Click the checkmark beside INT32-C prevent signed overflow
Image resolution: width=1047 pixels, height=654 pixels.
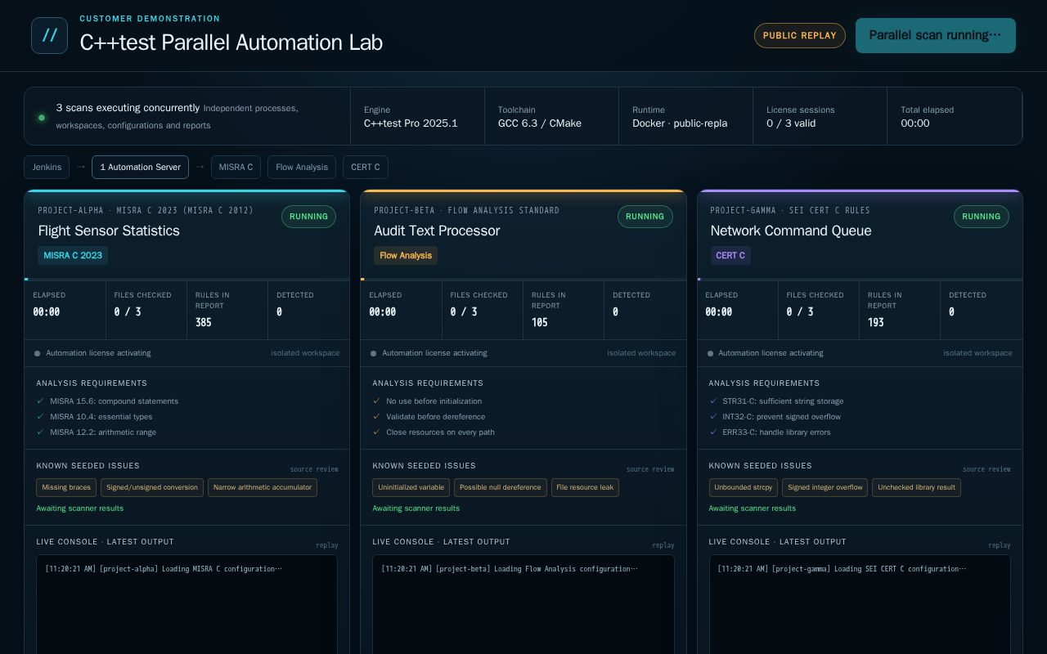pyautogui.click(x=712, y=416)
